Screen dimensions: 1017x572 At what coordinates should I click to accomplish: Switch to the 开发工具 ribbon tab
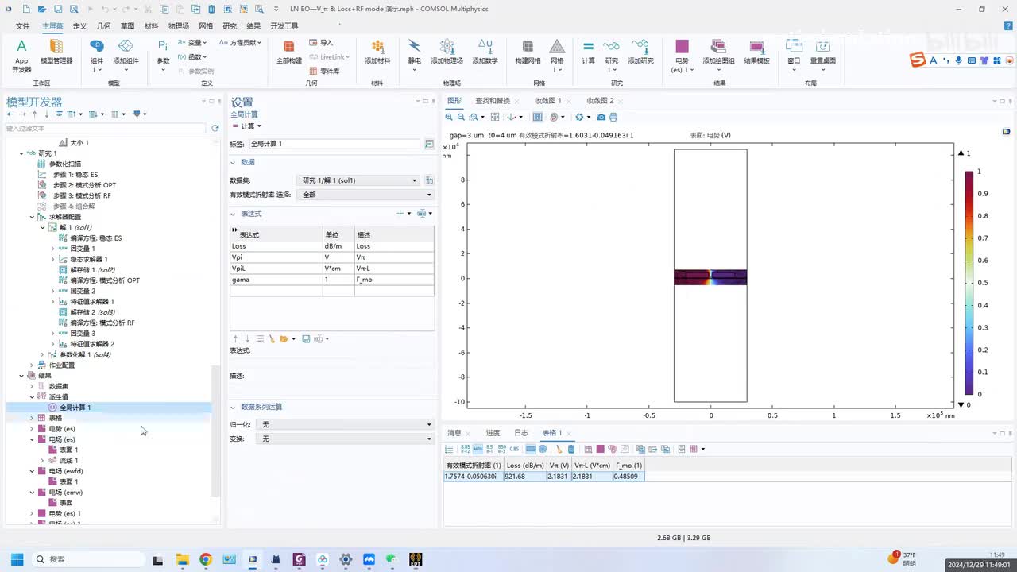(x=284, y=25)
